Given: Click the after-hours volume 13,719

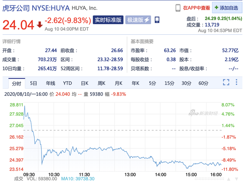Looking at the screenshot, I should pyautogui.click(x=212, y=25).
